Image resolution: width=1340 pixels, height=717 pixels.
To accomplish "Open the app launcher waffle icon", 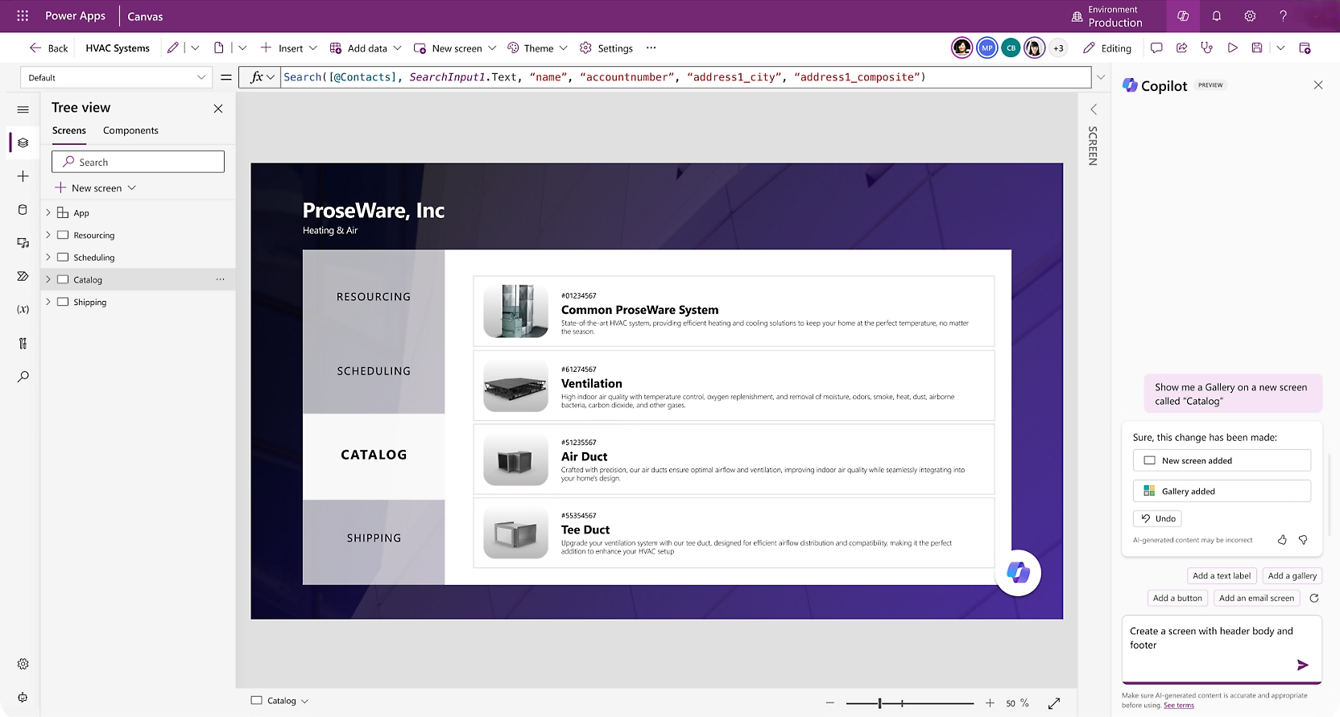I will point(23,15).
